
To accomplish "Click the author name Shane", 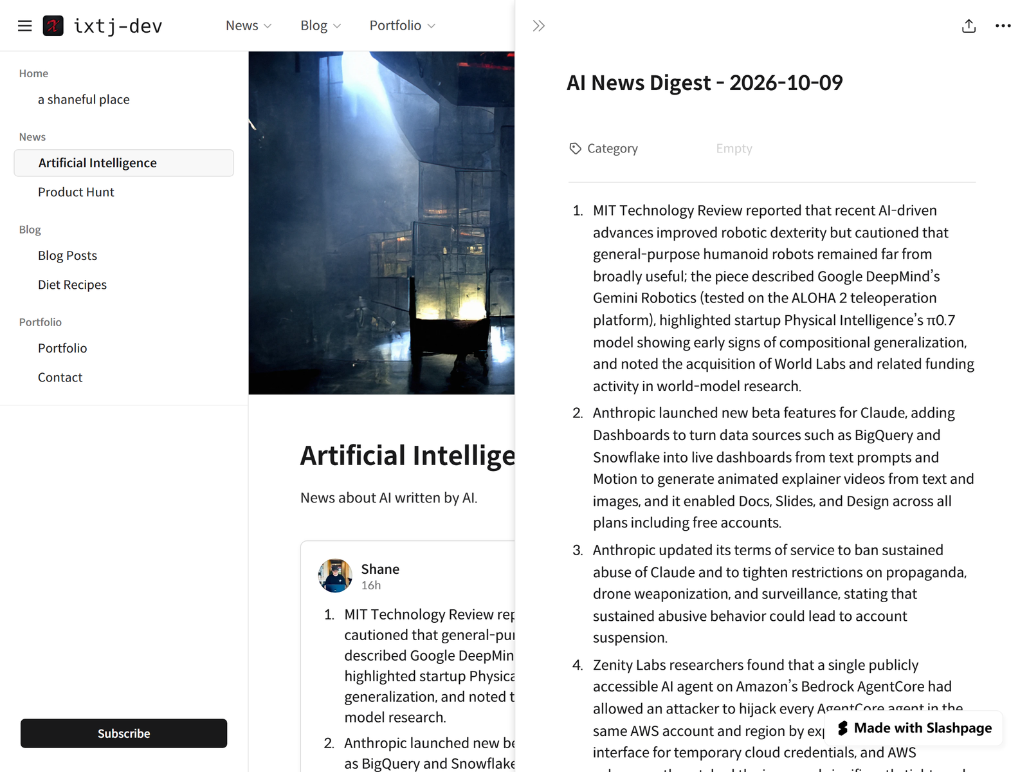I will pyautogui.click(x=380, y=569).
